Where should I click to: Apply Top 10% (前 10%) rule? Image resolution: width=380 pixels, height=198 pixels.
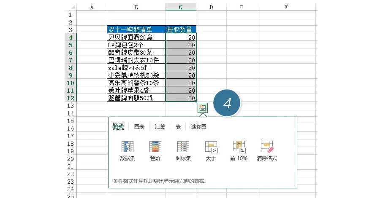(239, 151)
